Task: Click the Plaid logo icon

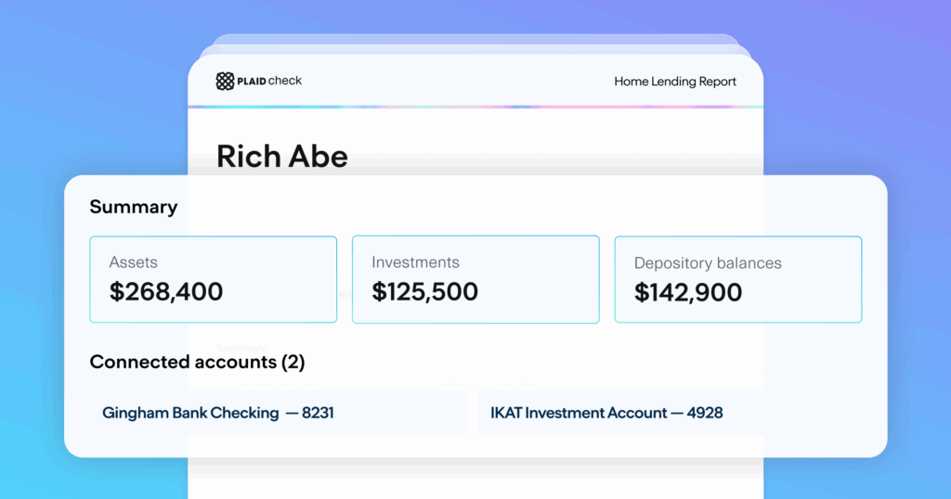Action: tap(225, 82)
